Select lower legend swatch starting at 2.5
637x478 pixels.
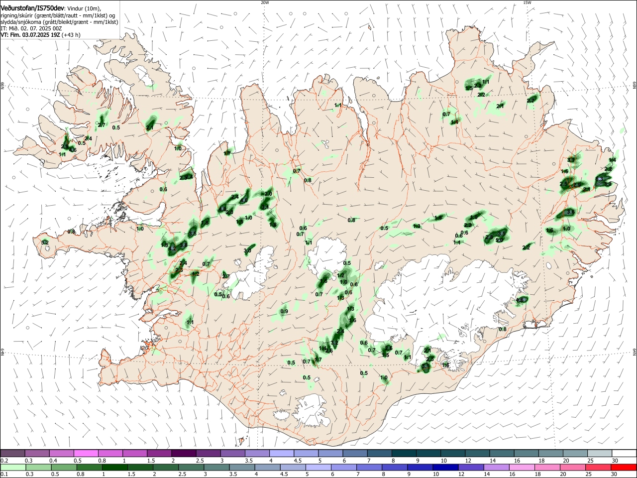tap(191, 467)
